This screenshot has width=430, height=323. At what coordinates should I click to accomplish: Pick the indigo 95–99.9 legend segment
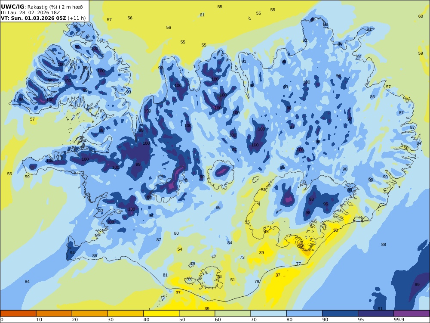(376, 314)
